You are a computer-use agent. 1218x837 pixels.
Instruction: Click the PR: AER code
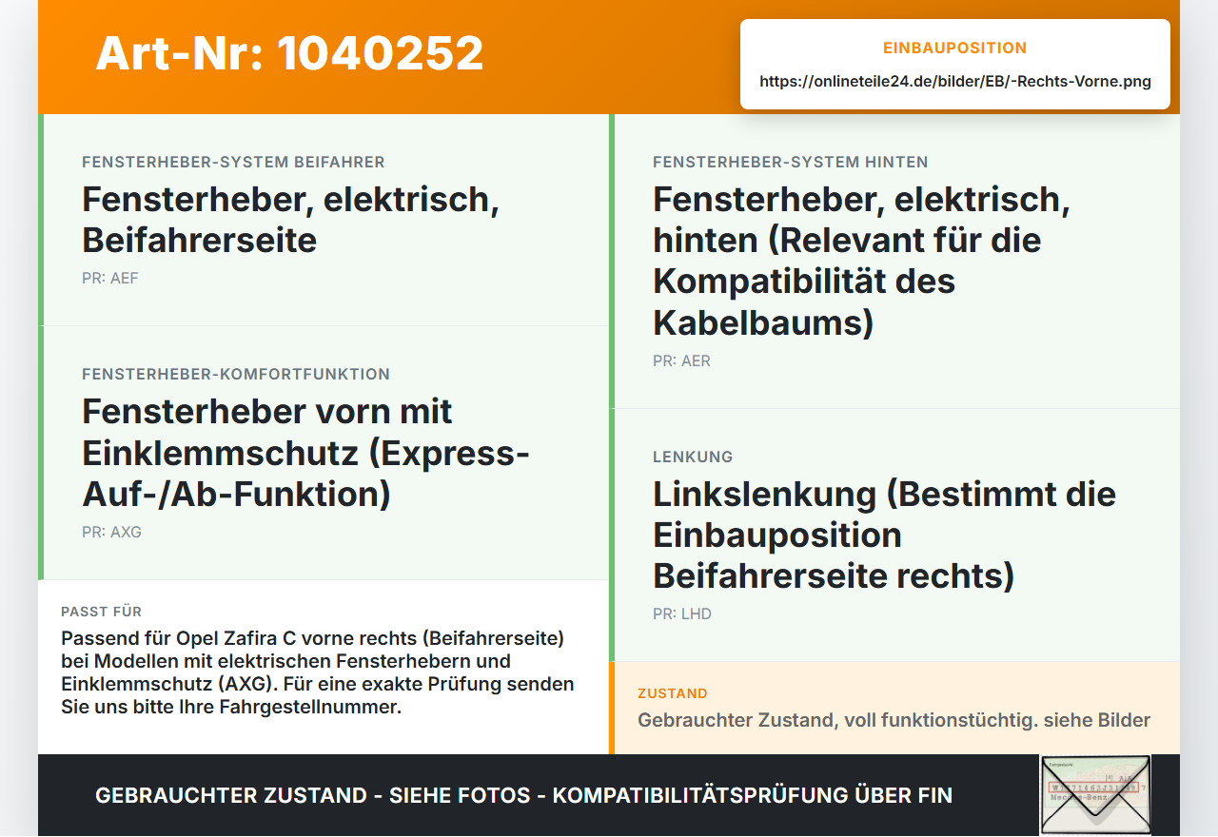point(681,361)
